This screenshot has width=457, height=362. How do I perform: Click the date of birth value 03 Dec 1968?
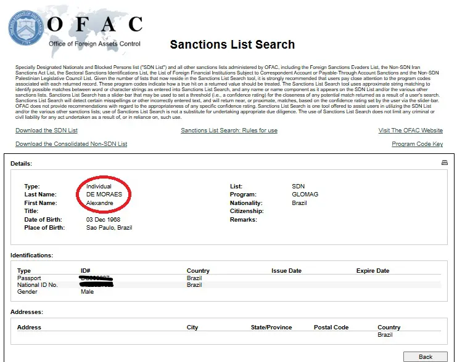[103, 219]
